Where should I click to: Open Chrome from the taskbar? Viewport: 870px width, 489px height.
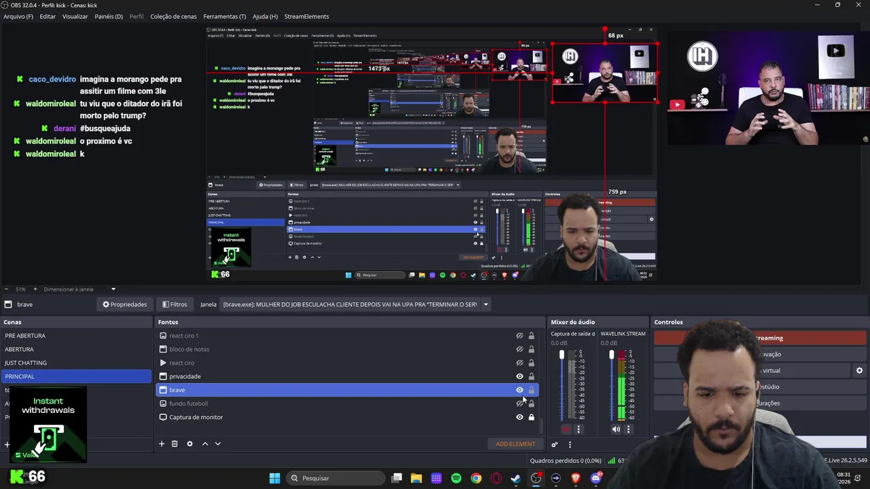[476, 478]
